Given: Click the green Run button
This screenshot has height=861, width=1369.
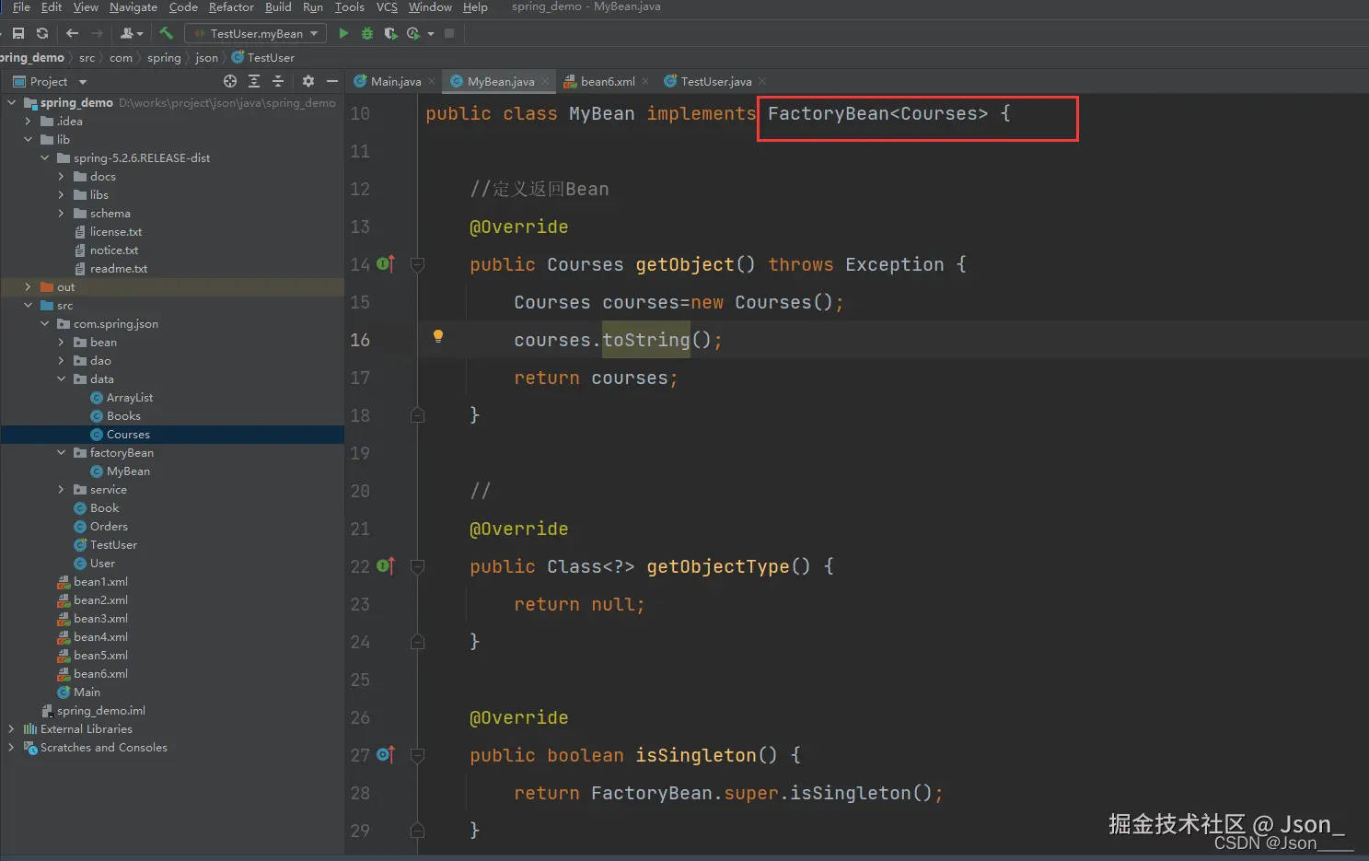Looking at the screenshot, I should coord(343,33).
